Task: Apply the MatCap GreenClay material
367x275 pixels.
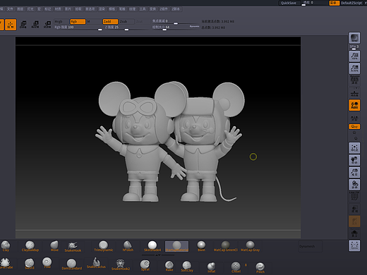Action: 226,246
